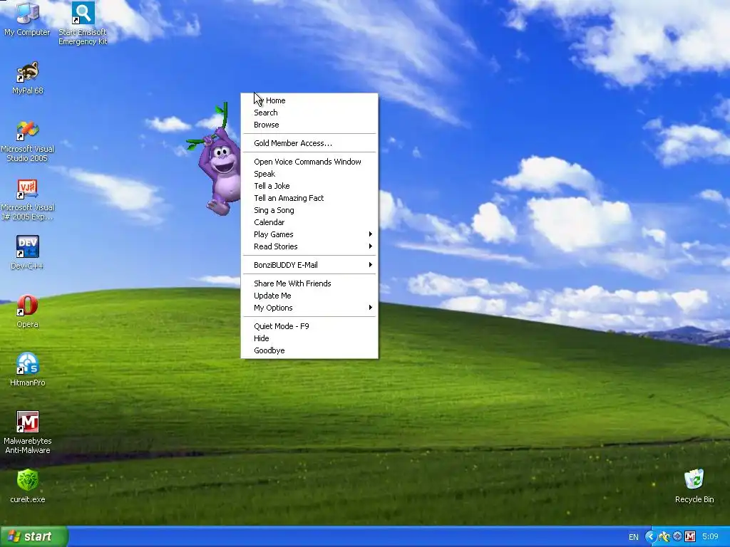The height and width of the screenshot is (547, 730).
Task: Select the Dev-C++ desktop shortcut
Action: tap(28, 253)
